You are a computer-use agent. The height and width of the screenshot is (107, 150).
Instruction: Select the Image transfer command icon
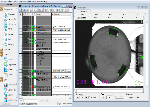point(6,19)
